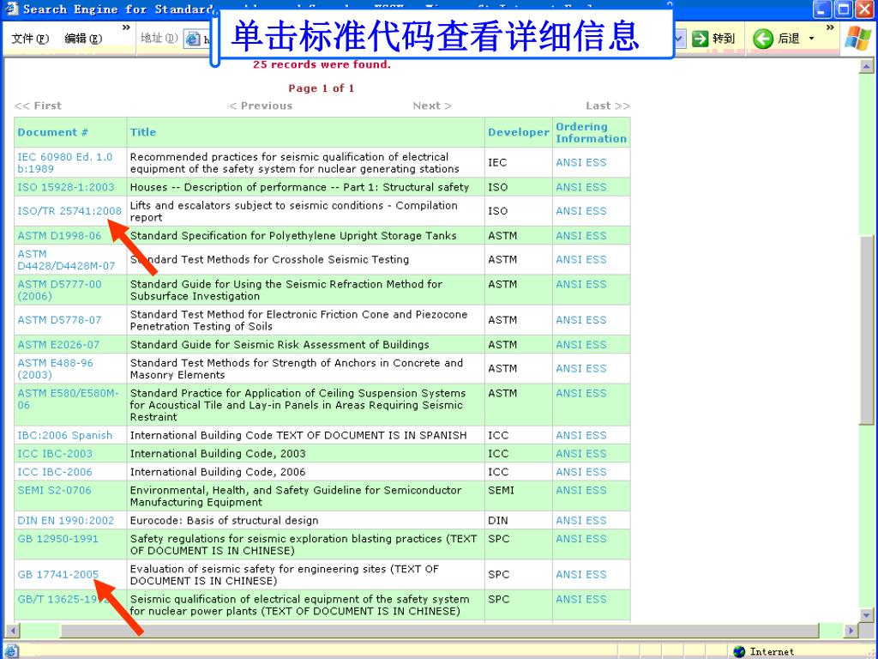Screen dimensions: 878x659
Task: Click ANSI ESS link in GB 17741-2005 row
Action: 581,575
